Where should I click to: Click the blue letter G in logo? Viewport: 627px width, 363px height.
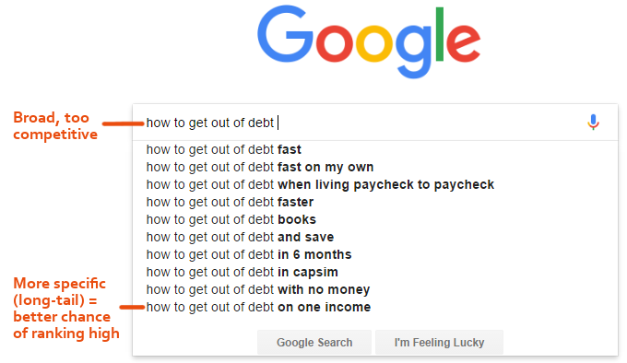[285, 34]
